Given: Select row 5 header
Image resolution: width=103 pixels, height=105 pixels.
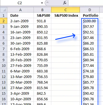Looking at the screenshot, I should point(4,38).
